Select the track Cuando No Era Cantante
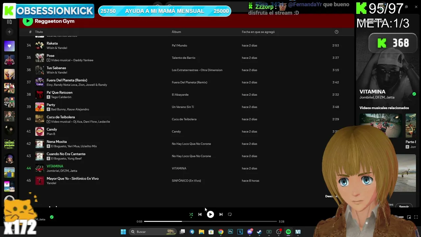The image size is (421, 237). tap(66, 154)
